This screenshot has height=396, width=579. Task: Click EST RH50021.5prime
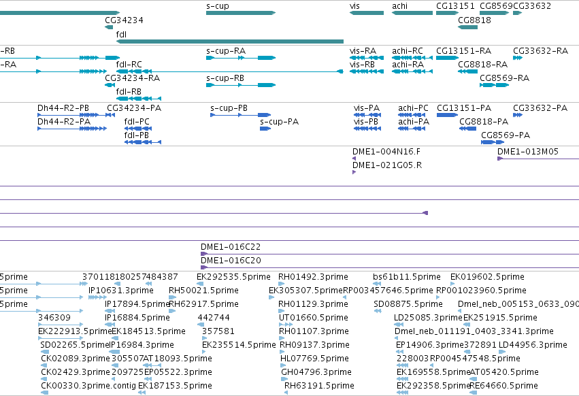(172, 297)
